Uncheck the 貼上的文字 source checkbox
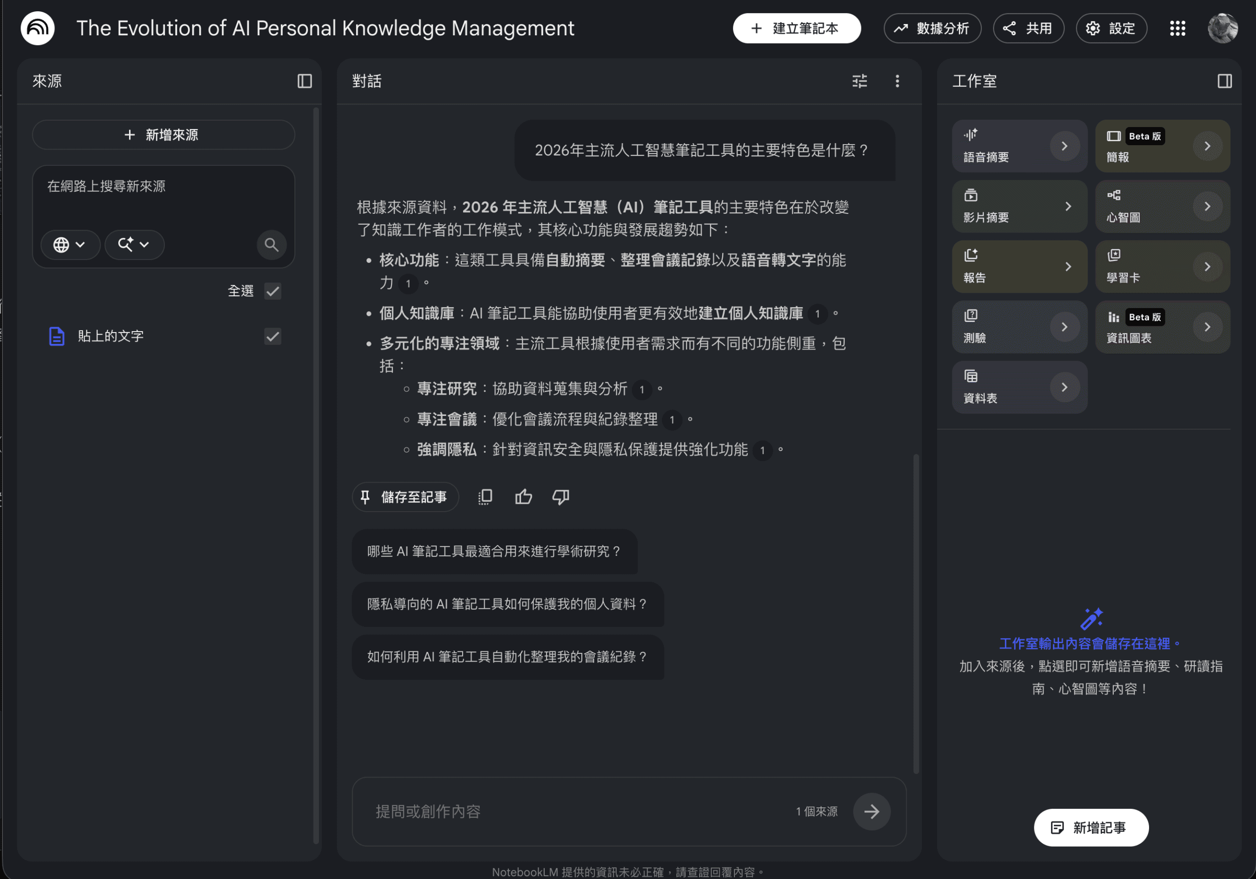Viewport: 1256px width, 879px height. [x=272, y=336]
